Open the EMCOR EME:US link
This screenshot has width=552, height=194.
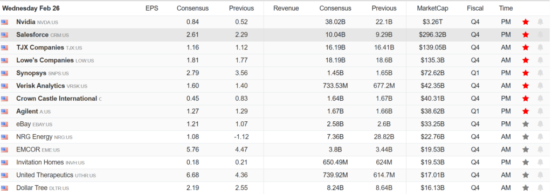pyautogui.click(x=38, y=150)
